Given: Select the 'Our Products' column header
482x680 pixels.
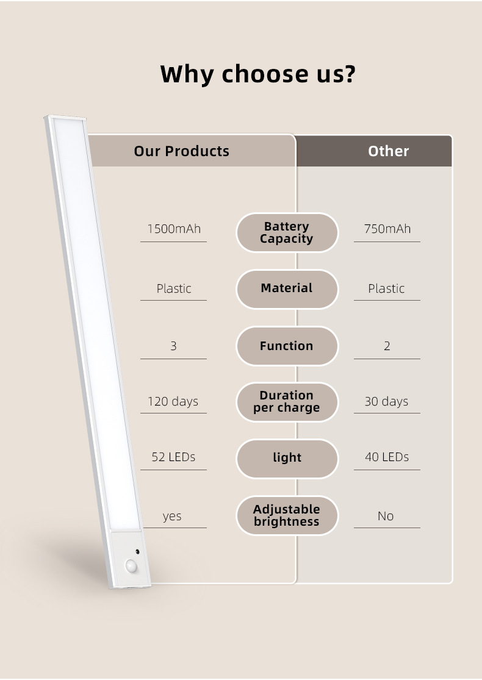Looking at the screenshot, I should click(x=181, y=151).
